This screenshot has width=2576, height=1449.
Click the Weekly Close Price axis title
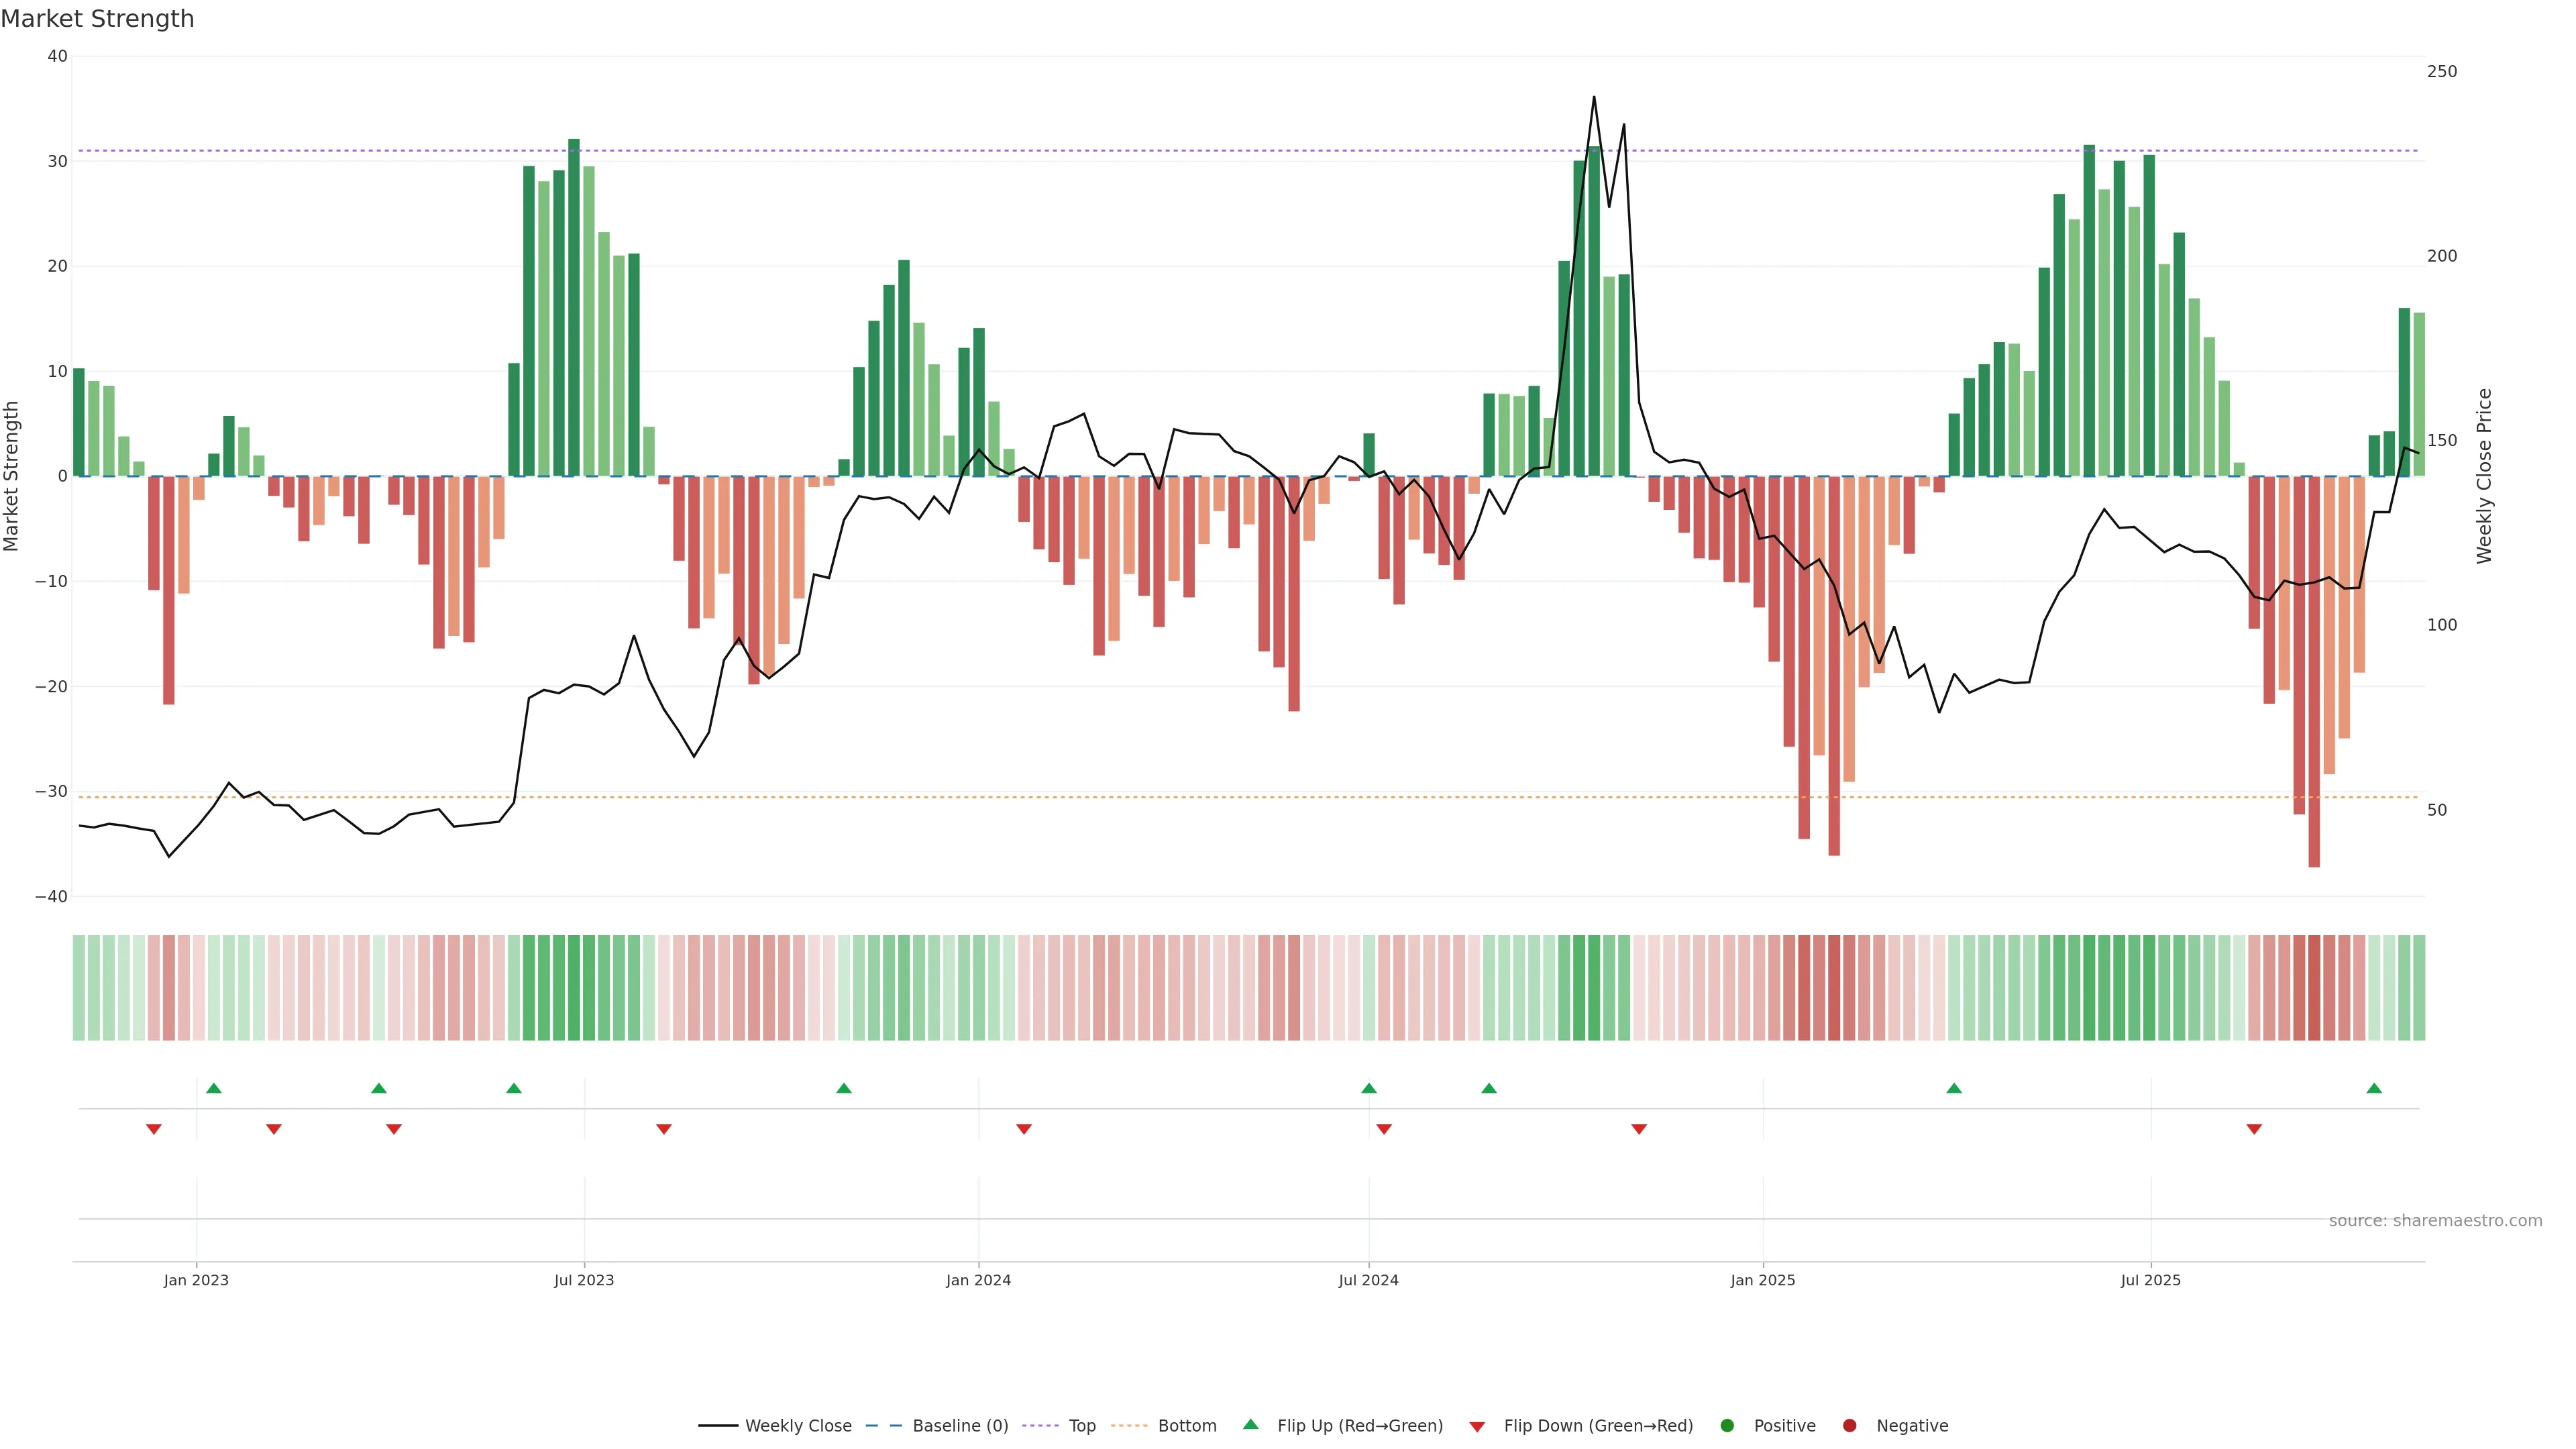(x=2484, y=476)
